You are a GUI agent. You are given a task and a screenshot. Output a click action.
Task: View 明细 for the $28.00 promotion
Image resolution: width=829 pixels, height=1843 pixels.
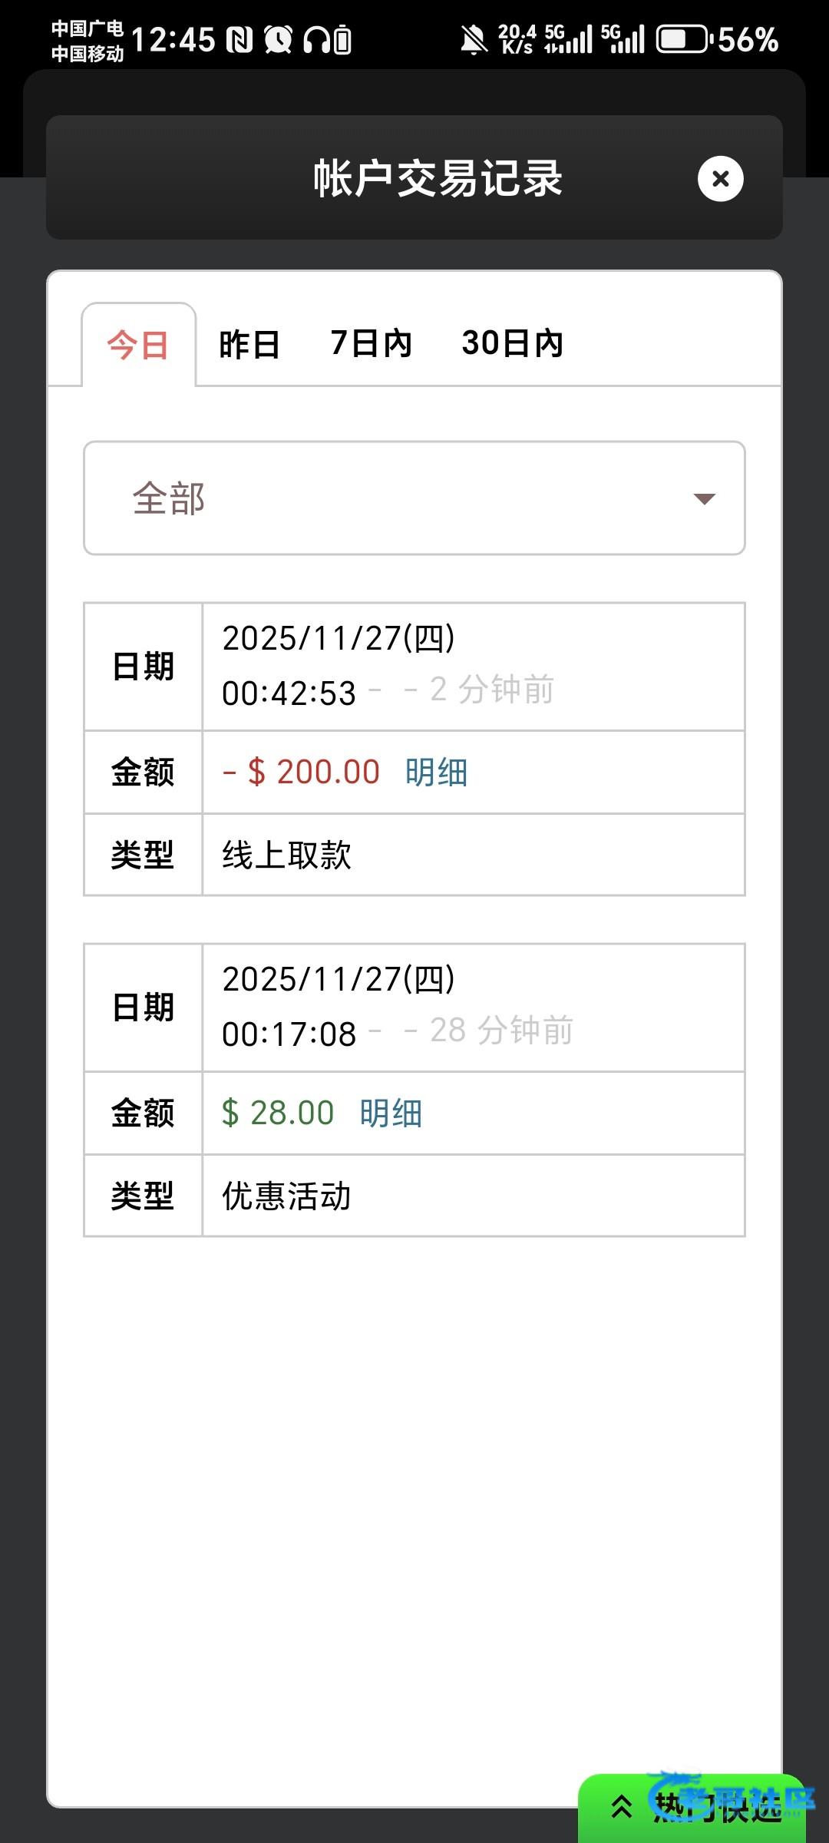(x=391, y=1113)
